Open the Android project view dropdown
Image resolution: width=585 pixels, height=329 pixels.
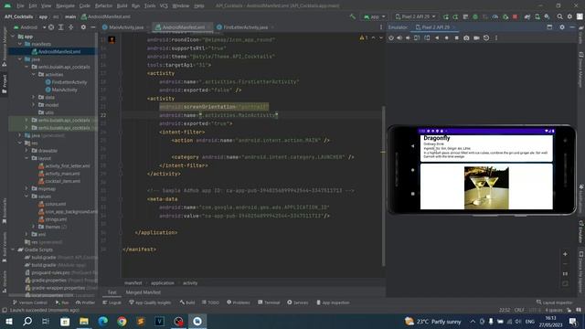pos(29,27)
